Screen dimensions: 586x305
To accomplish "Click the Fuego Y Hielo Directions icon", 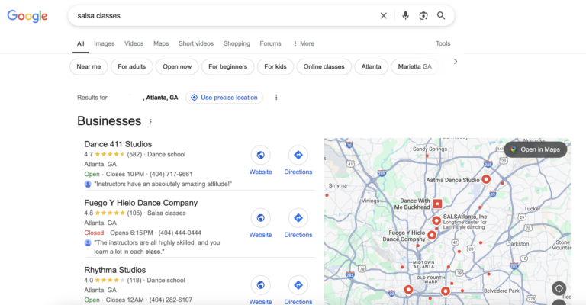I will click(298, 217).
